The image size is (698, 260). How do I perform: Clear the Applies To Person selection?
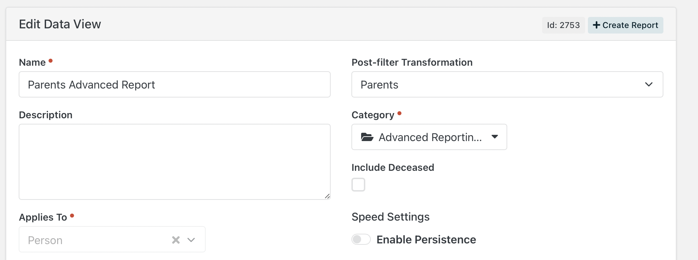176,240
